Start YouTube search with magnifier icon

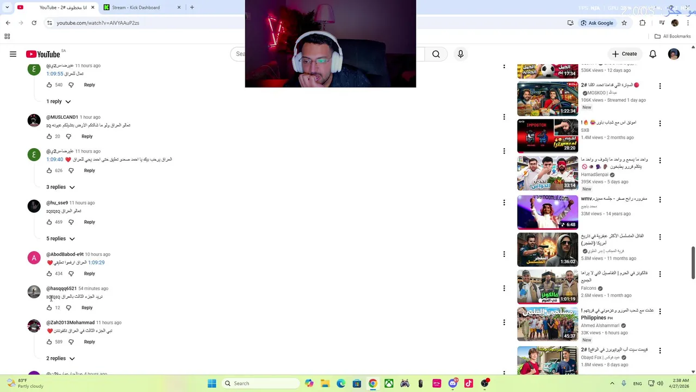[436, 54]
